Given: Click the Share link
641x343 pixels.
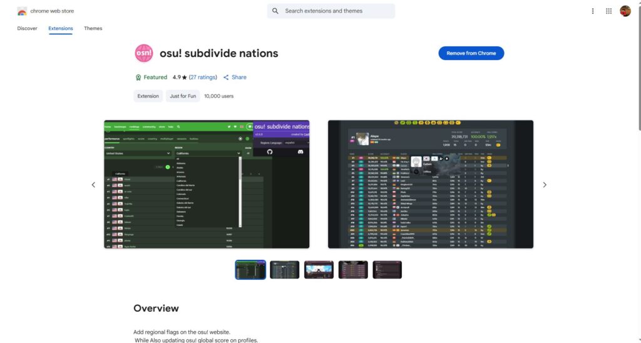Looking at the screenshot, I should [x=235, y=77].
